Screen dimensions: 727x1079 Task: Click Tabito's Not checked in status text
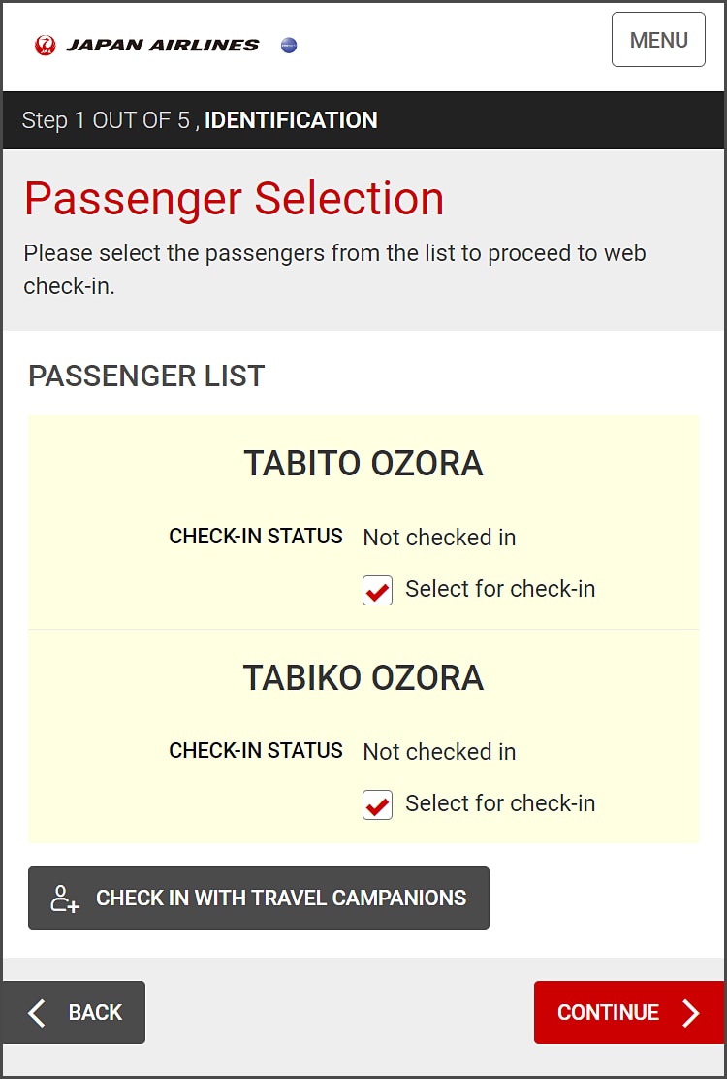pyautogui.click(x=438, y=537)
